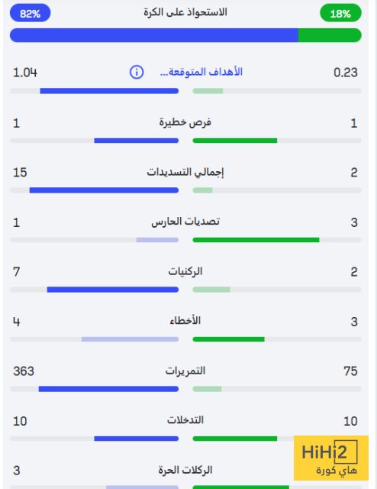Click the blue total shots bar
The height and width of the screenshot is (489, 377).
pyautogui.click(x=104, y=190)
